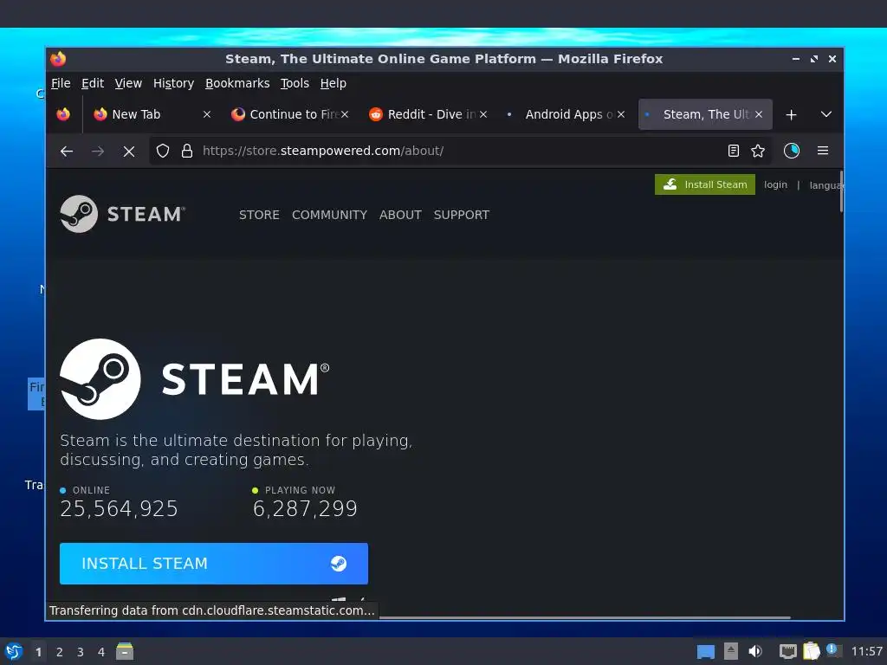The image size is (887, 665).
Task: Click the large blue INSTALL STEAM button
Action: click(x=214, y=563)
